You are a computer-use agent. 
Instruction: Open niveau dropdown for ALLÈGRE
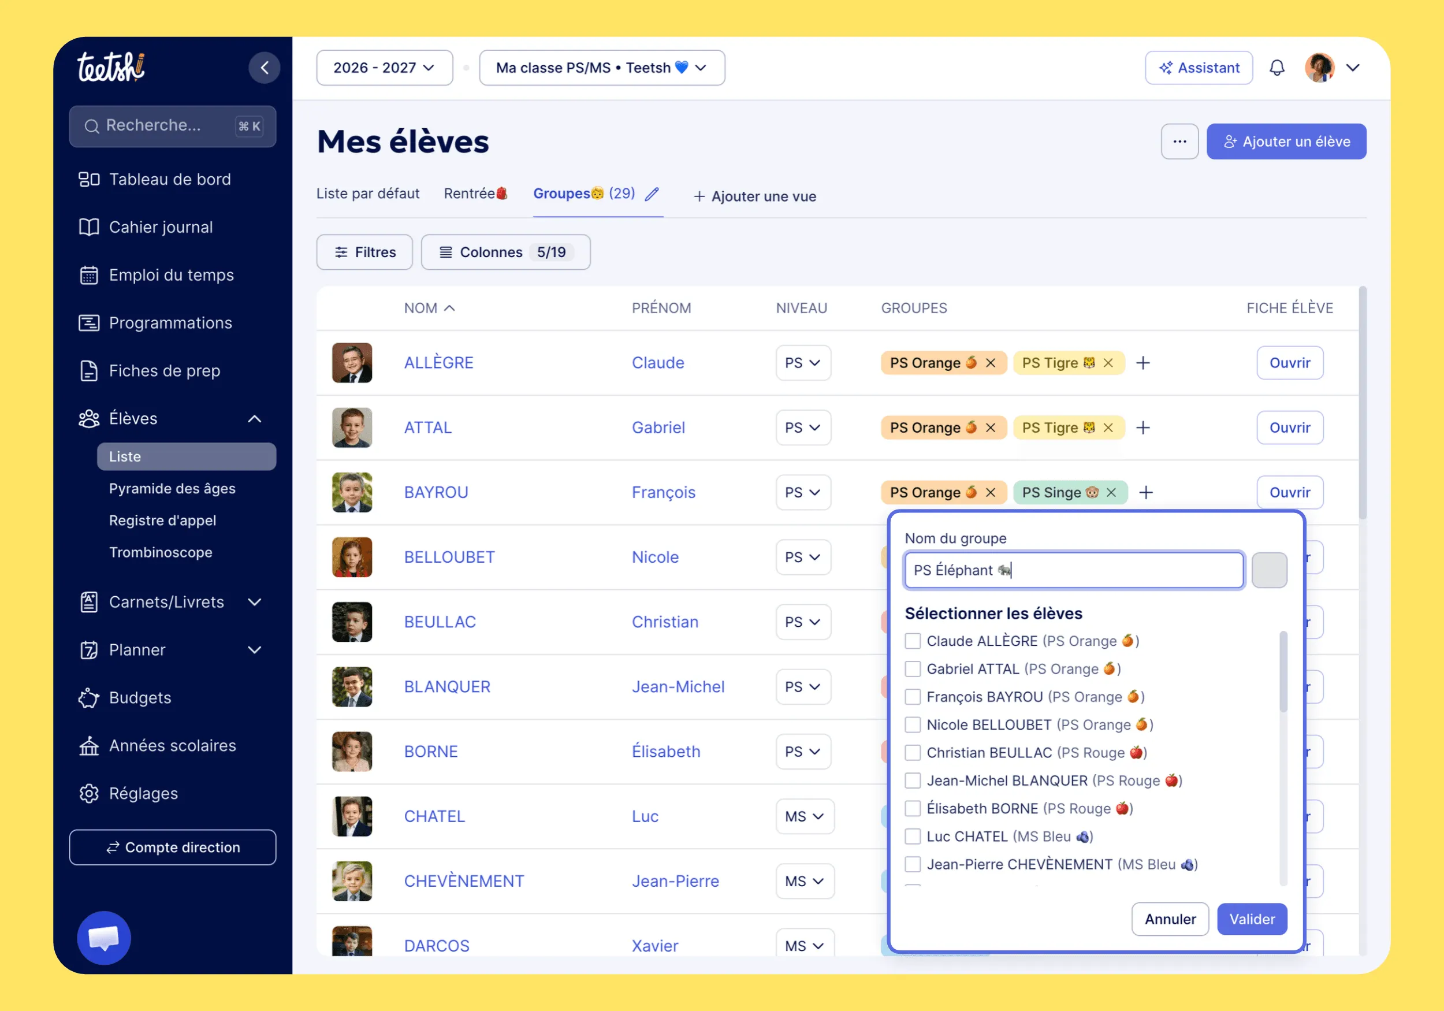point(803,363)
